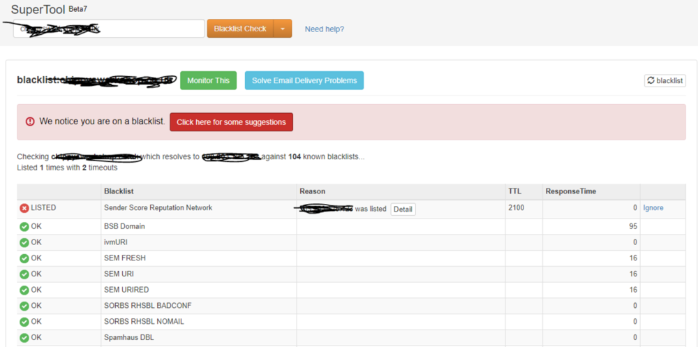Click green OK icon for SEM FRESH
Viewport: 698px width, 347px height.
[24, 258]
